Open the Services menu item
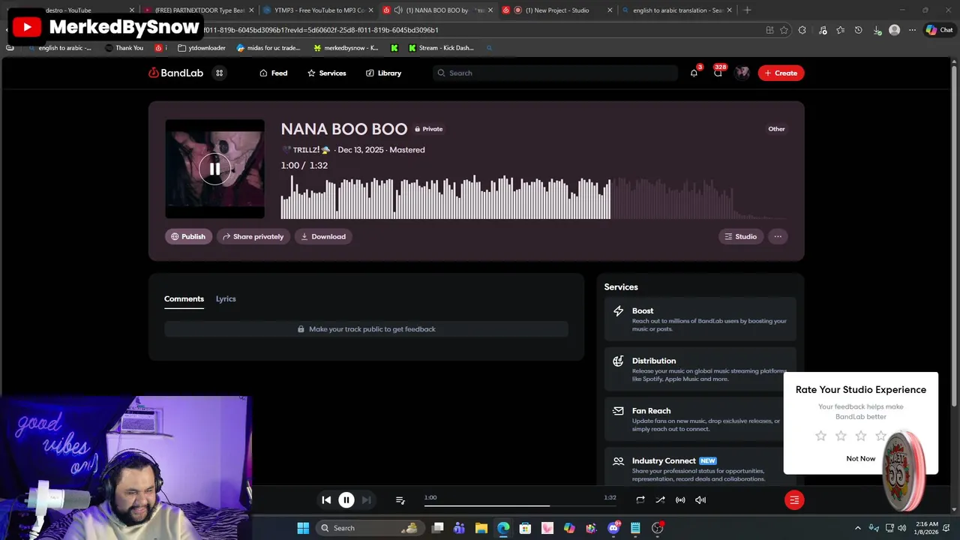The height and width of the screenshot is (540, 960). coord(326,73)
